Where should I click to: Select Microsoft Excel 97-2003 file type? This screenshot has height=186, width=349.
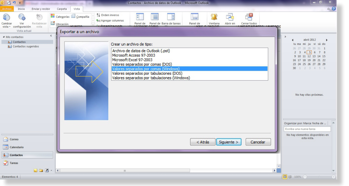132,60
